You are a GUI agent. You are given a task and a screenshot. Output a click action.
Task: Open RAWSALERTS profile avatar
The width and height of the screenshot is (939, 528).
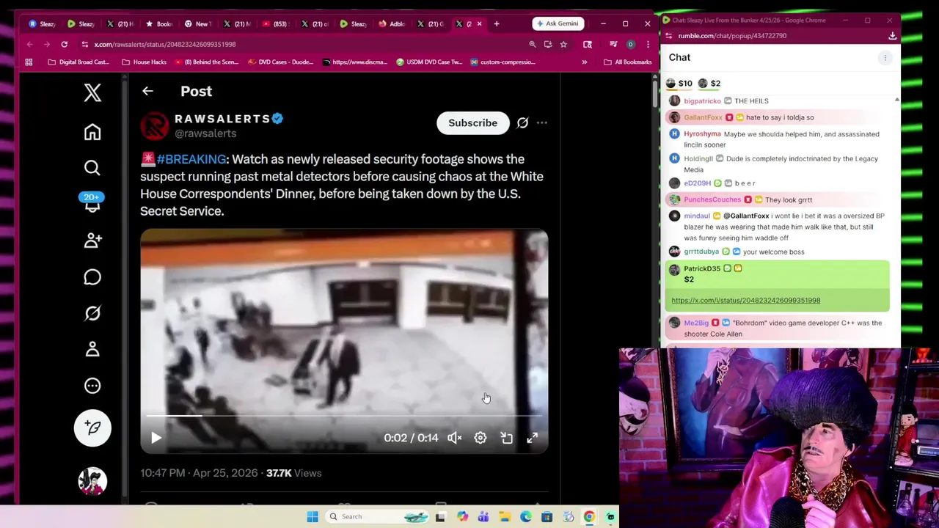[x=155, y=126]
